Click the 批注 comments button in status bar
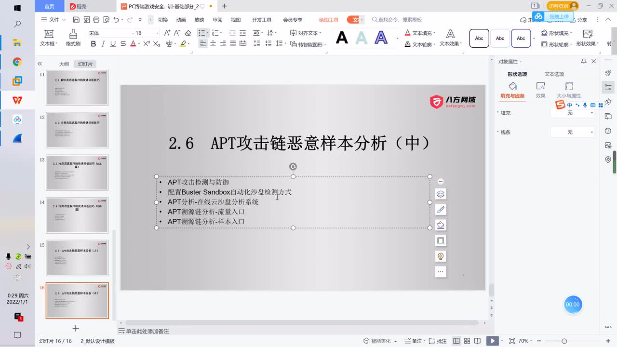 tap(438, 341)
